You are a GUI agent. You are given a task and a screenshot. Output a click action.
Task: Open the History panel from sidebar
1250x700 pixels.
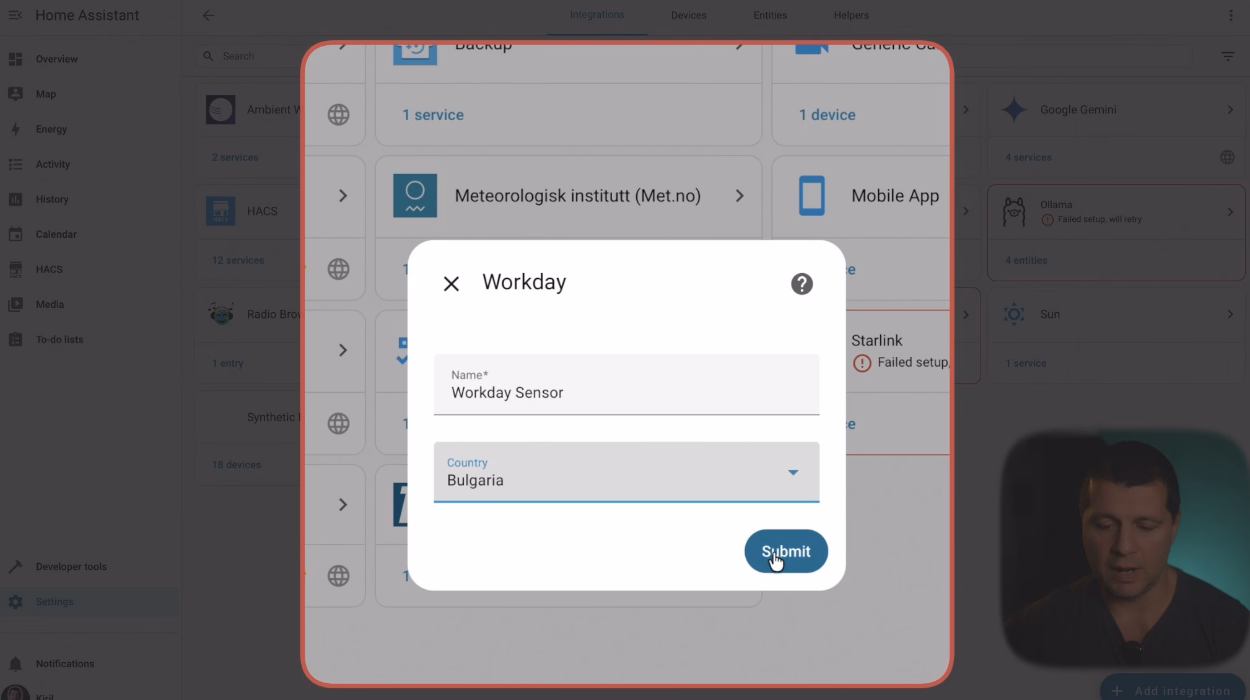point(16,199)
